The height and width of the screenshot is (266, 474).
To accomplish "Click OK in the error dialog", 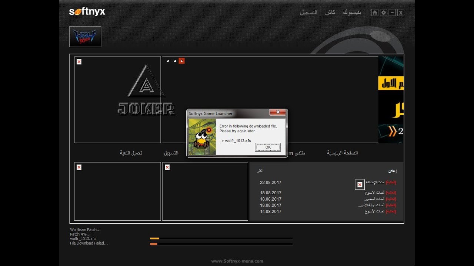I will click(x=268, y=147).
